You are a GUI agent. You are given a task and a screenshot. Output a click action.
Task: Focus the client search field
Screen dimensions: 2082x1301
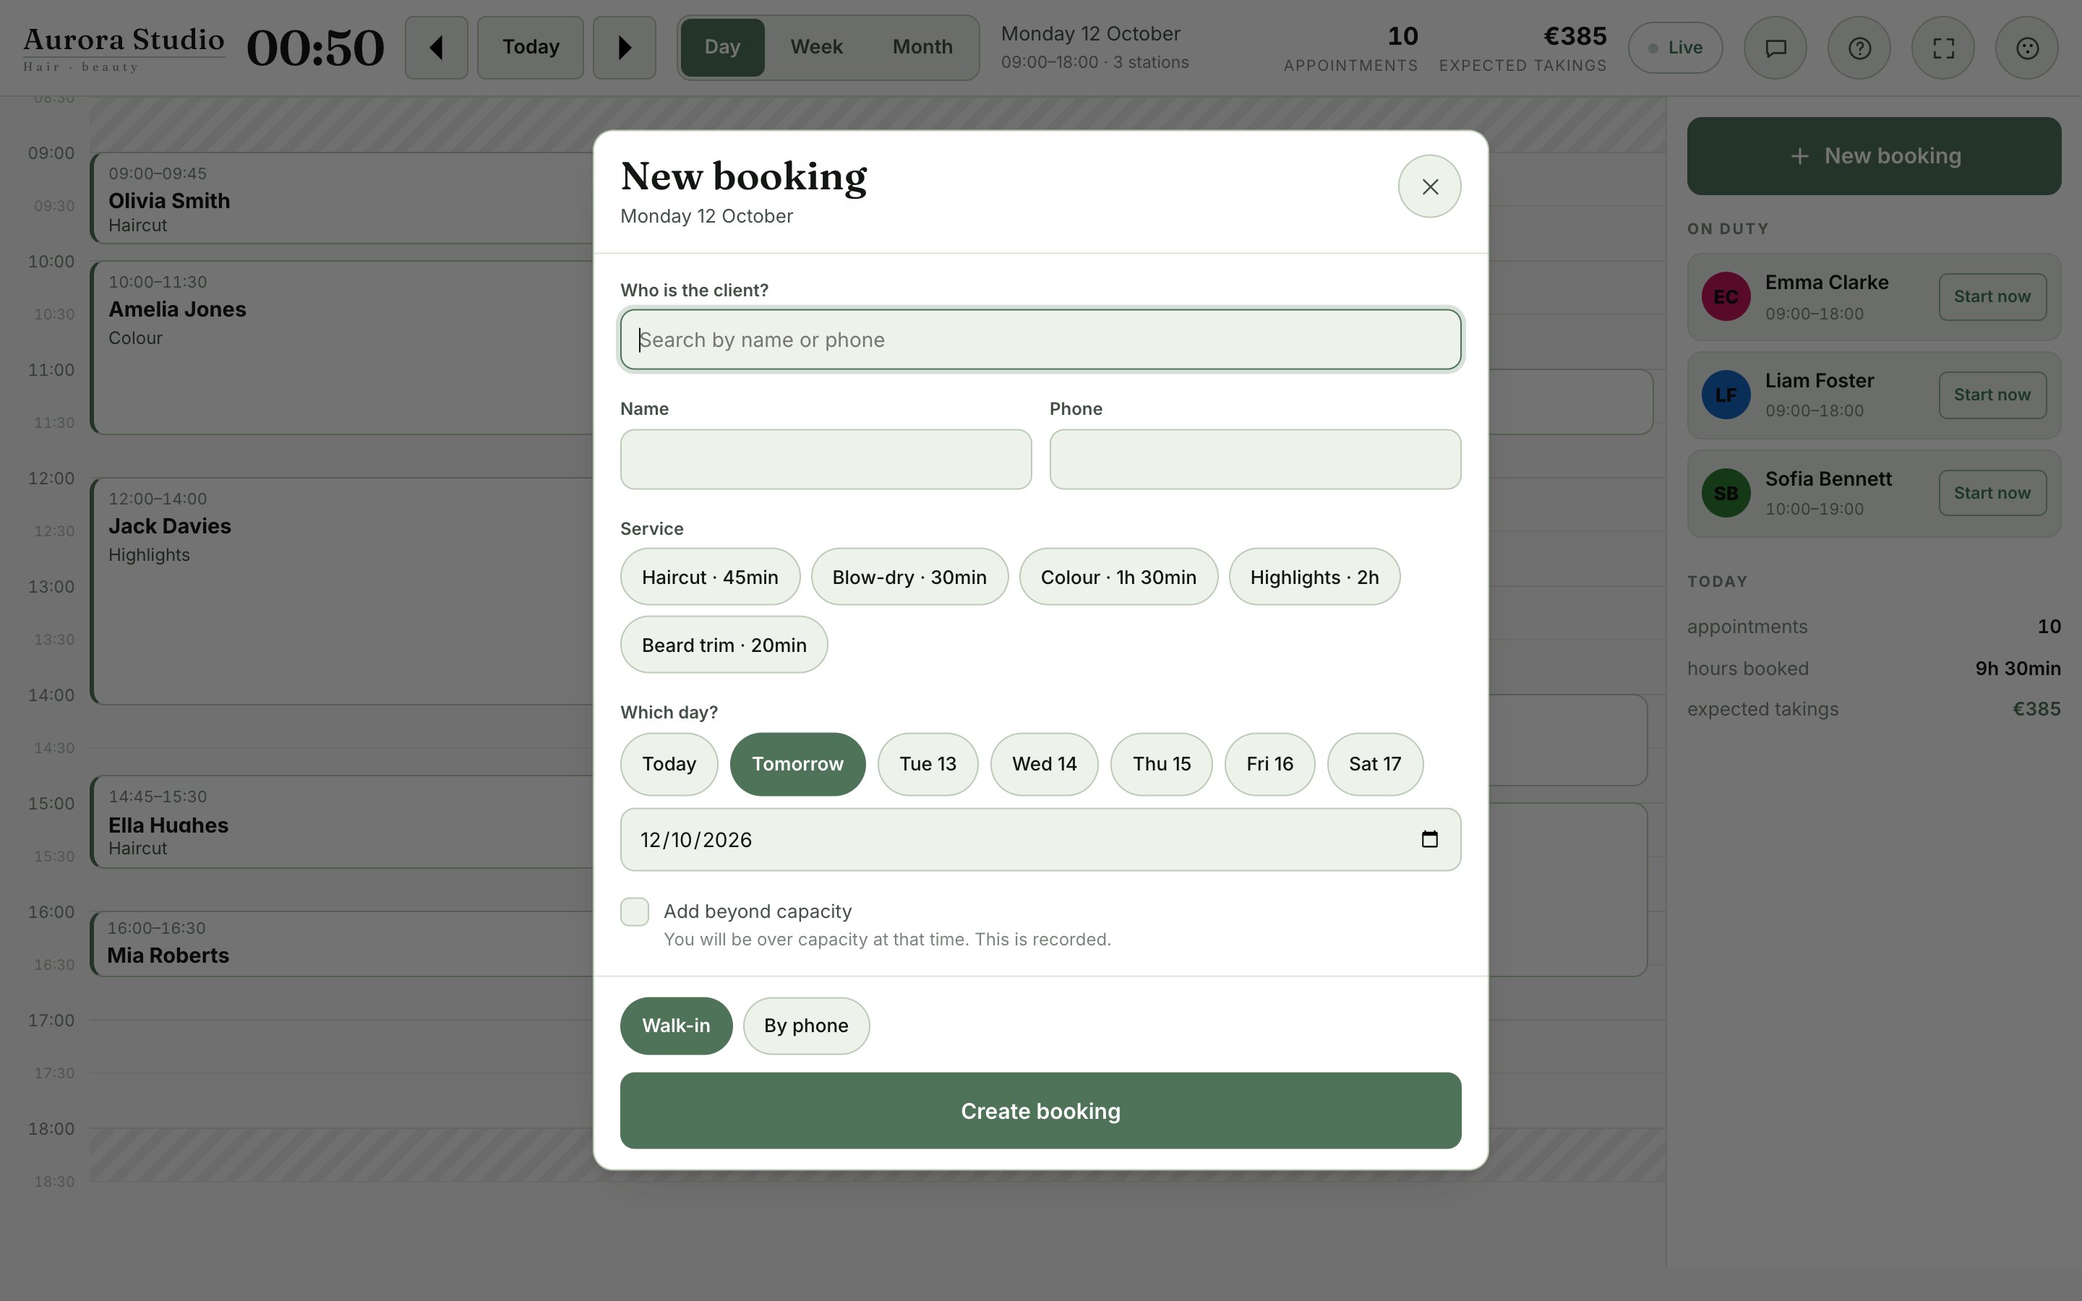pyautogui.click(x=1040, y=340)
